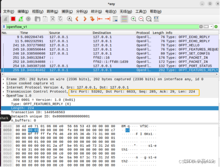Image resolution: width=220 pixels, height=167 pixels.
Task: Go to the last packet
Action: [108, 19]
